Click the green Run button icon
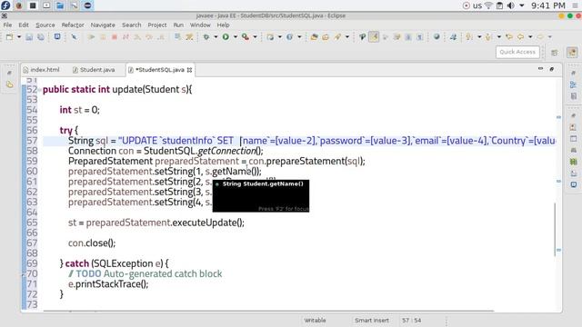The image size is (582, 327). [226, 36]
